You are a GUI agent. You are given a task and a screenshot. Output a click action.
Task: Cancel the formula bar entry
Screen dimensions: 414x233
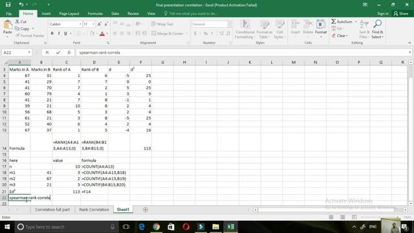pos(47,52)
